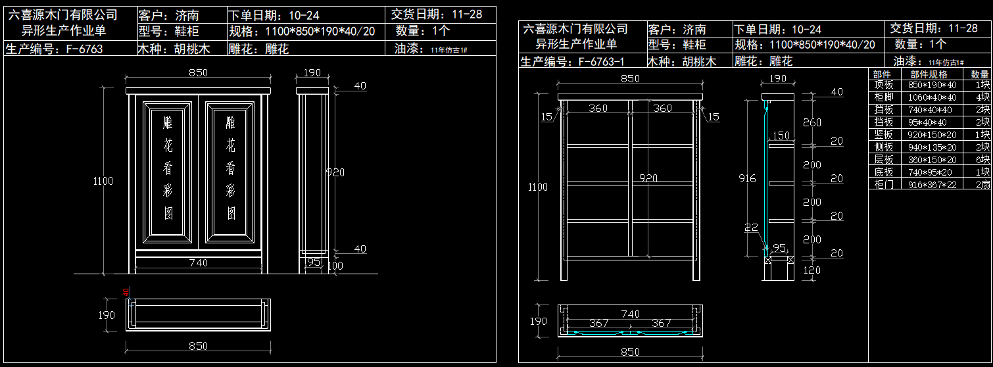Click the 740 dimension under the cabinet doors
Image resolution: width=993 pixels, height=367 pixels.
[198, 263]
